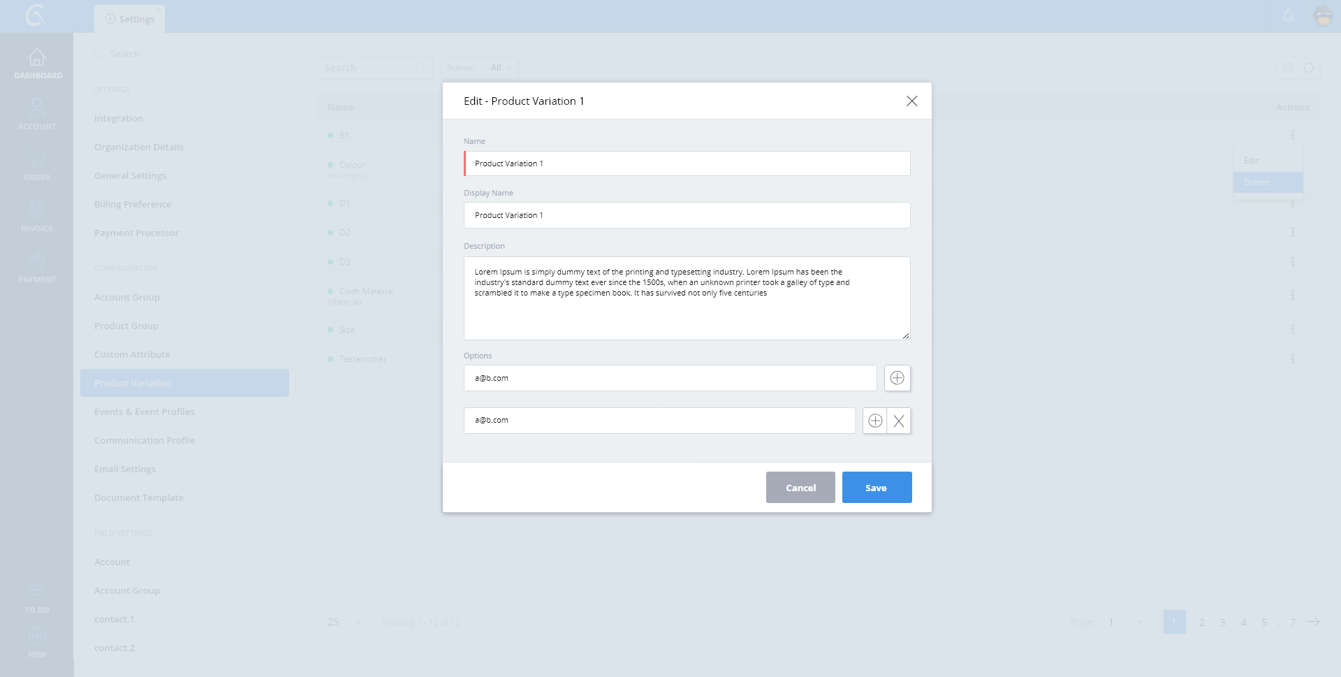This screenshot has height=677, width=1341.
Task: Click the add option plus icon in first Options row
Action: [x=897, y=378]
